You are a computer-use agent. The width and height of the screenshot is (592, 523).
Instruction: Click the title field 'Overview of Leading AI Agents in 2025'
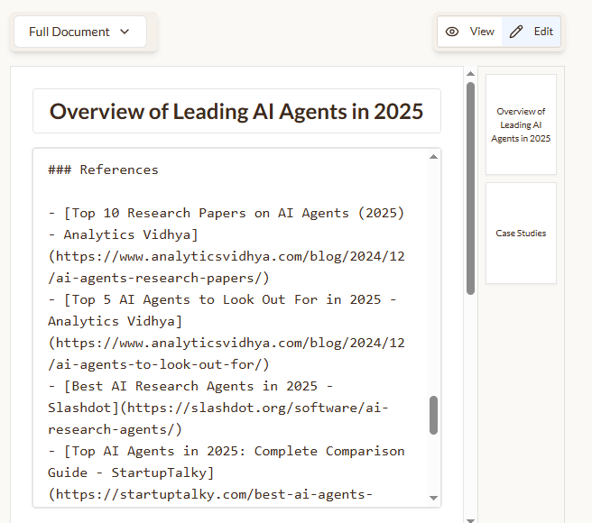pyautogui.click(x=236, y=111)
